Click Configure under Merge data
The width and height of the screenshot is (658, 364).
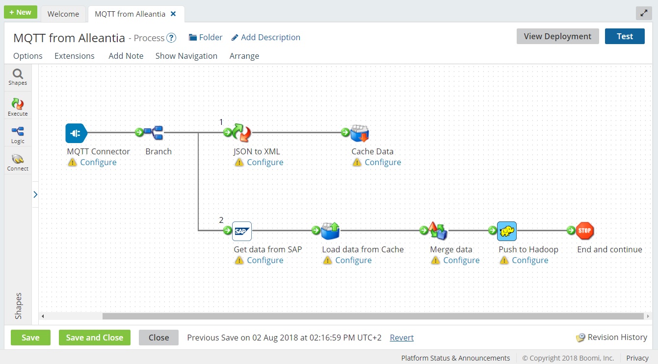point(461,260)
